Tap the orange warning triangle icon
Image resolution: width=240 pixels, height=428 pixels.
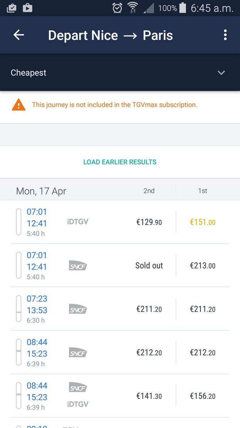[18, 105]
